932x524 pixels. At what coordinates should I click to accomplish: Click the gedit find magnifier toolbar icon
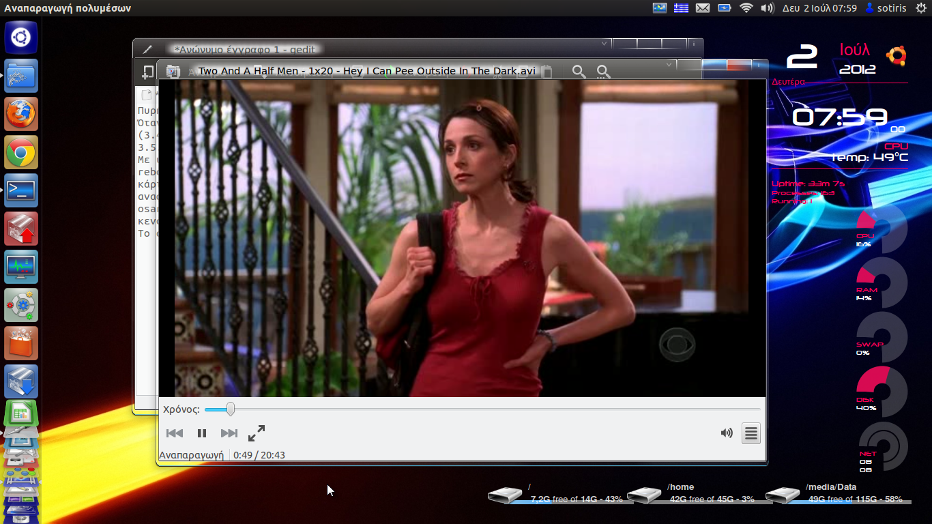pos(579,72)
